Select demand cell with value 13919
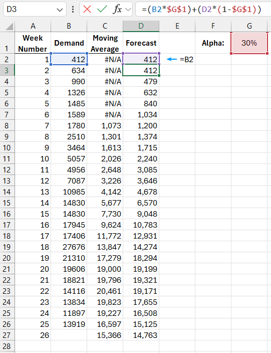 (x=69, y=324)
